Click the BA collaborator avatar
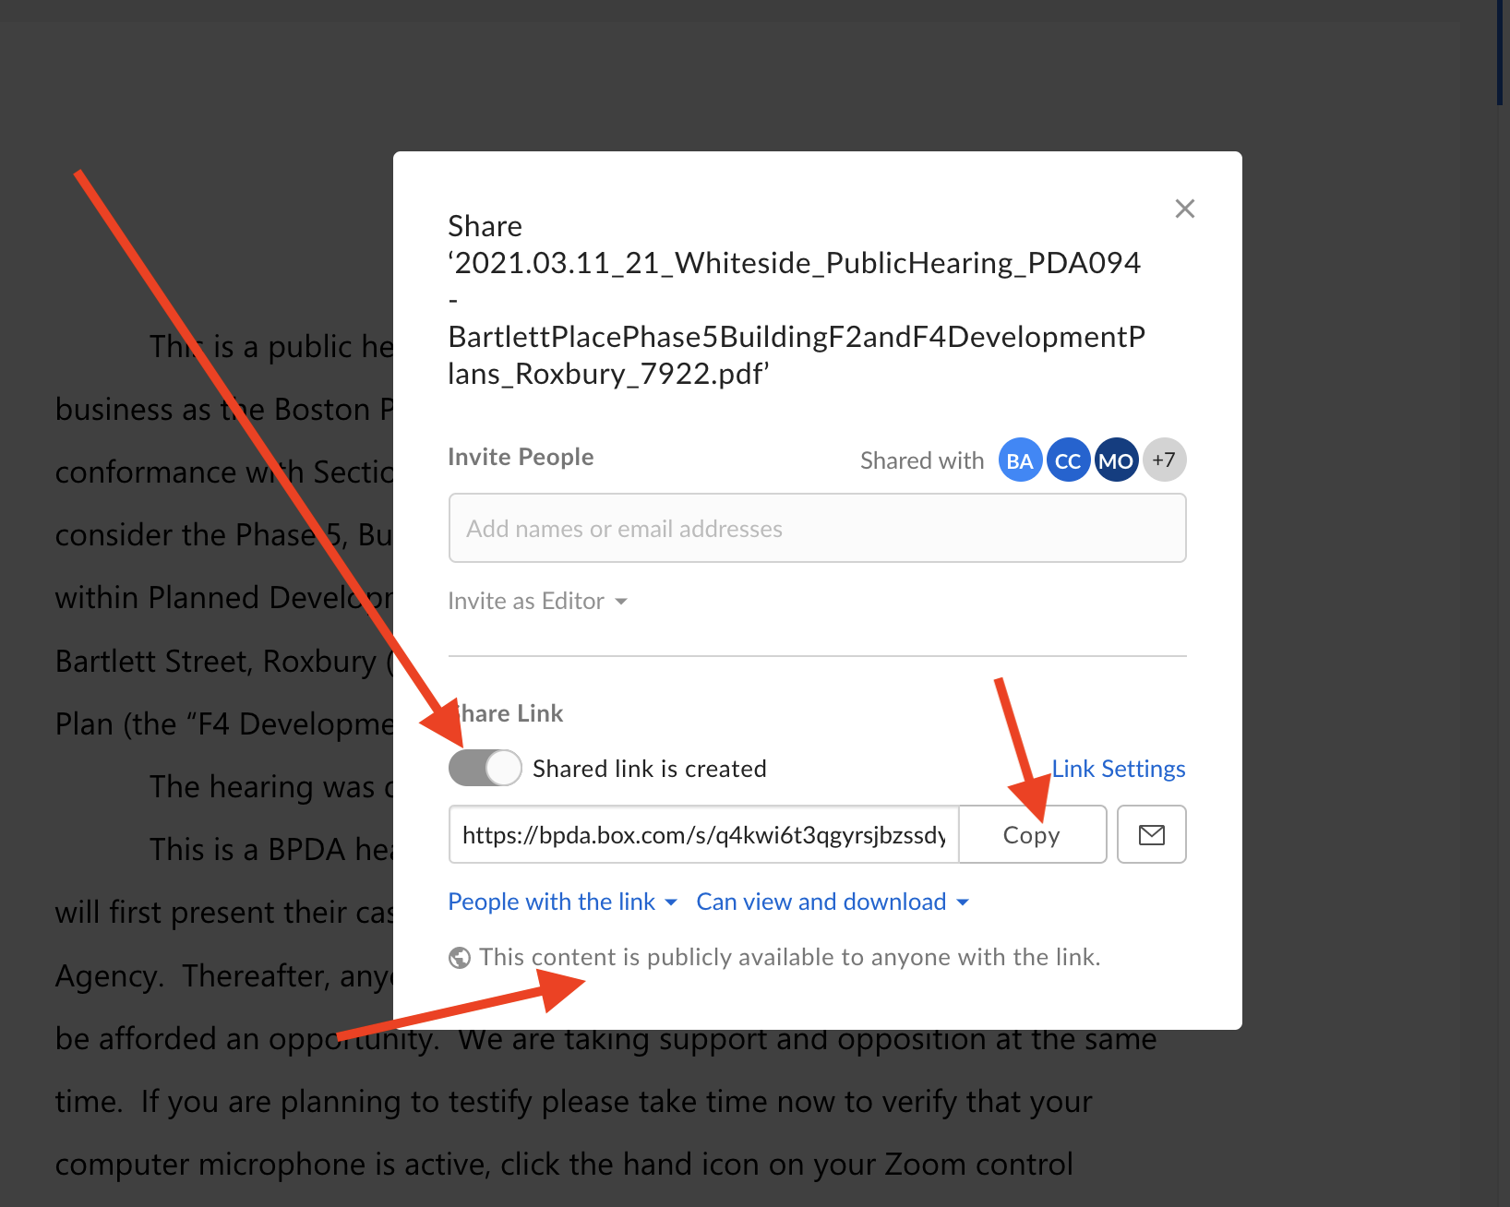 point(1020,460)
